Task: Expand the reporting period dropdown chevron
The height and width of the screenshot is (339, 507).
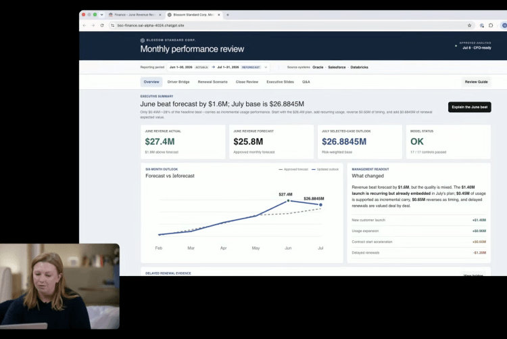Action: (266, 68)
